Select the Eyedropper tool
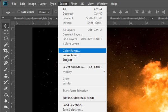 point(6,57)
